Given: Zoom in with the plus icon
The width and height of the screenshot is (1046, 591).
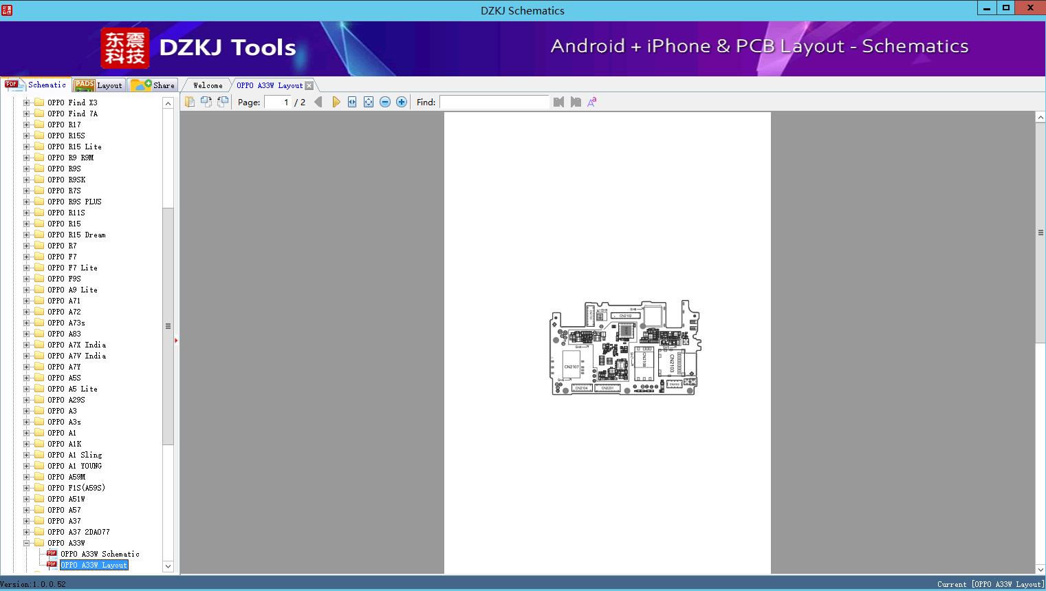Looking at the screenshot, I should (x=402, y=102).
